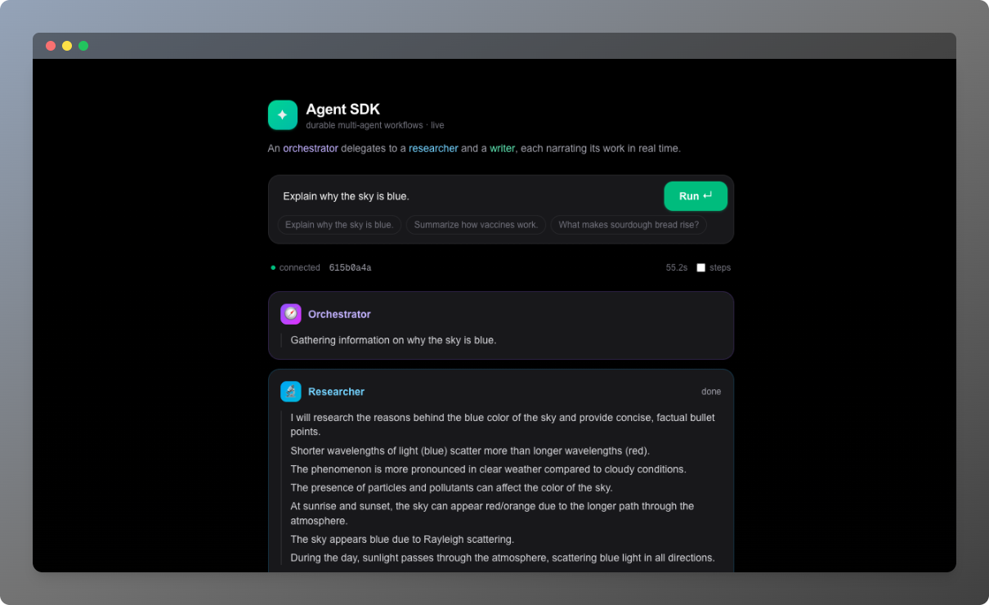
Task: Click the line about particles and pollutants
Action: [451, 488]
